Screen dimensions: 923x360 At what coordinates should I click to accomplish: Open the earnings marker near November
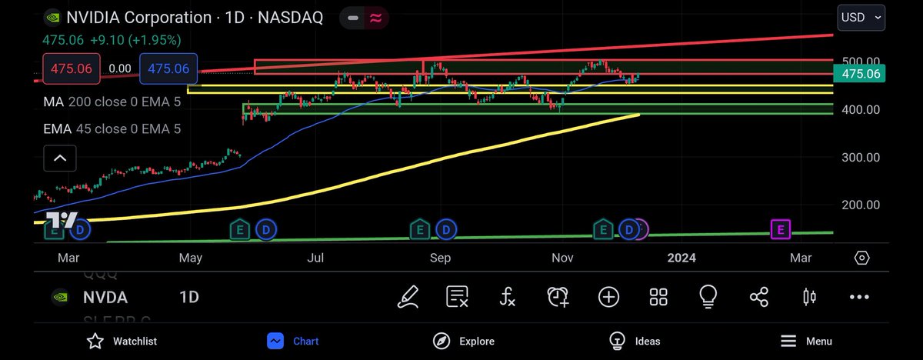point(604,228)
